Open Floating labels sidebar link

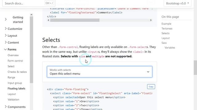coord(16,88)
